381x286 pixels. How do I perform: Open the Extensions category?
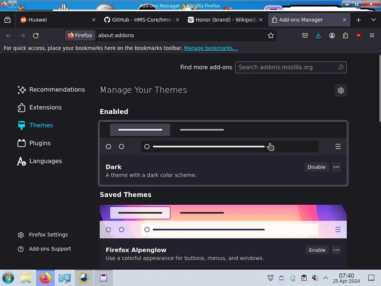(39, 108)
